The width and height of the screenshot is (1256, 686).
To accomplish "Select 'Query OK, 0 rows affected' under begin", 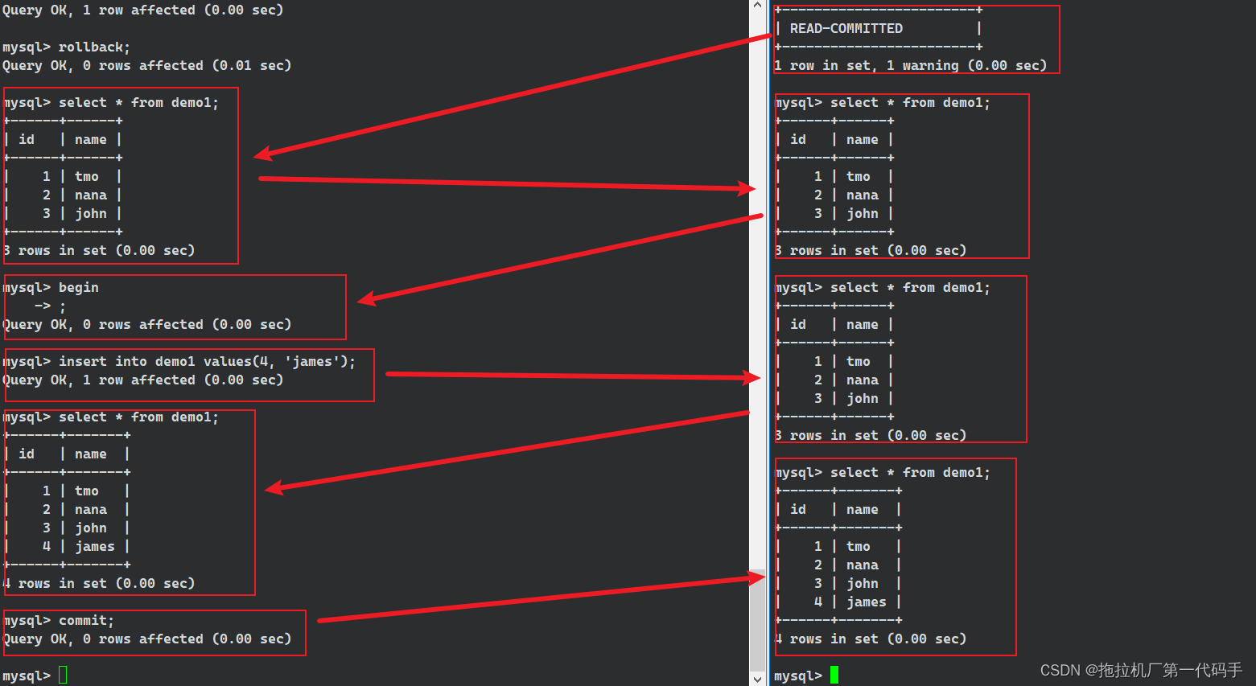I will [146, 325].
